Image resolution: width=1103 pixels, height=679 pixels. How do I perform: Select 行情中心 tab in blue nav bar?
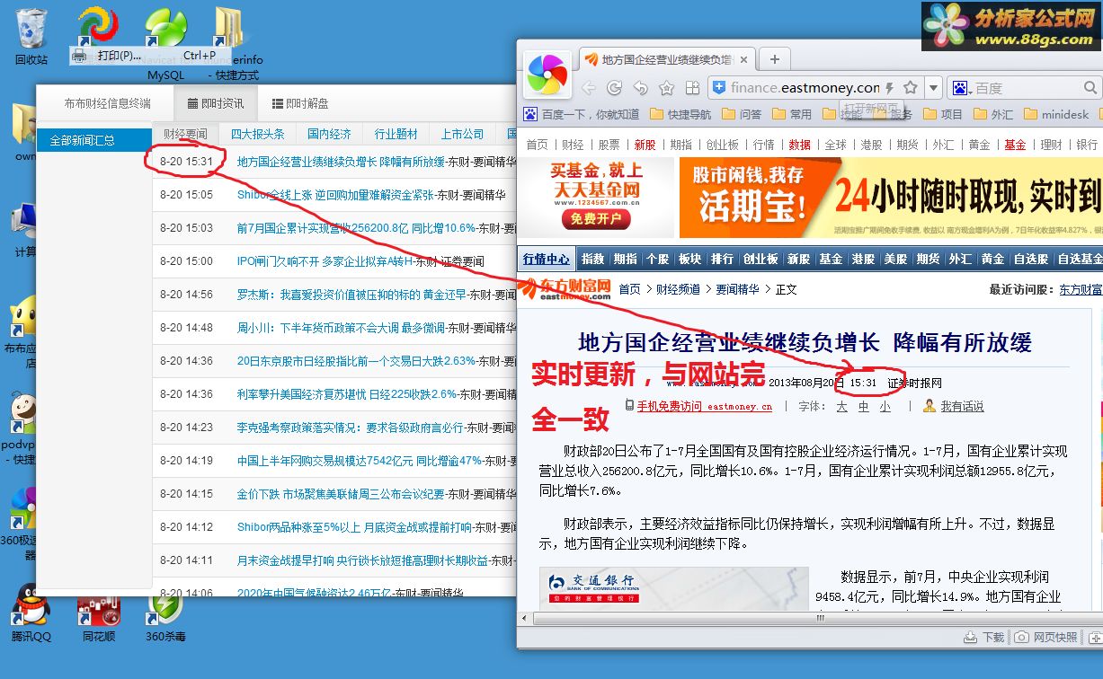pos(547,259)
